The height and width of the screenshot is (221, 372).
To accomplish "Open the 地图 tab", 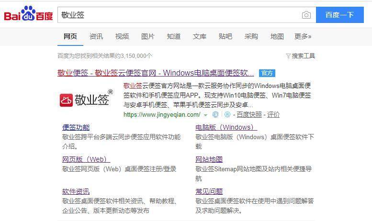I will pos(277,36).
